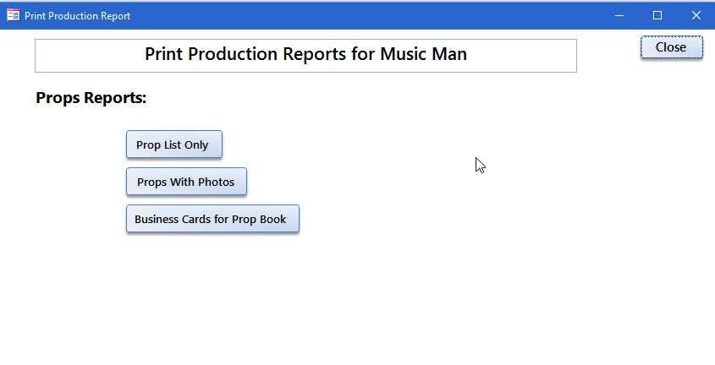Click the X icon in the title bar
Viewport: 715px width, 365px height.
(x=696, y=15)
